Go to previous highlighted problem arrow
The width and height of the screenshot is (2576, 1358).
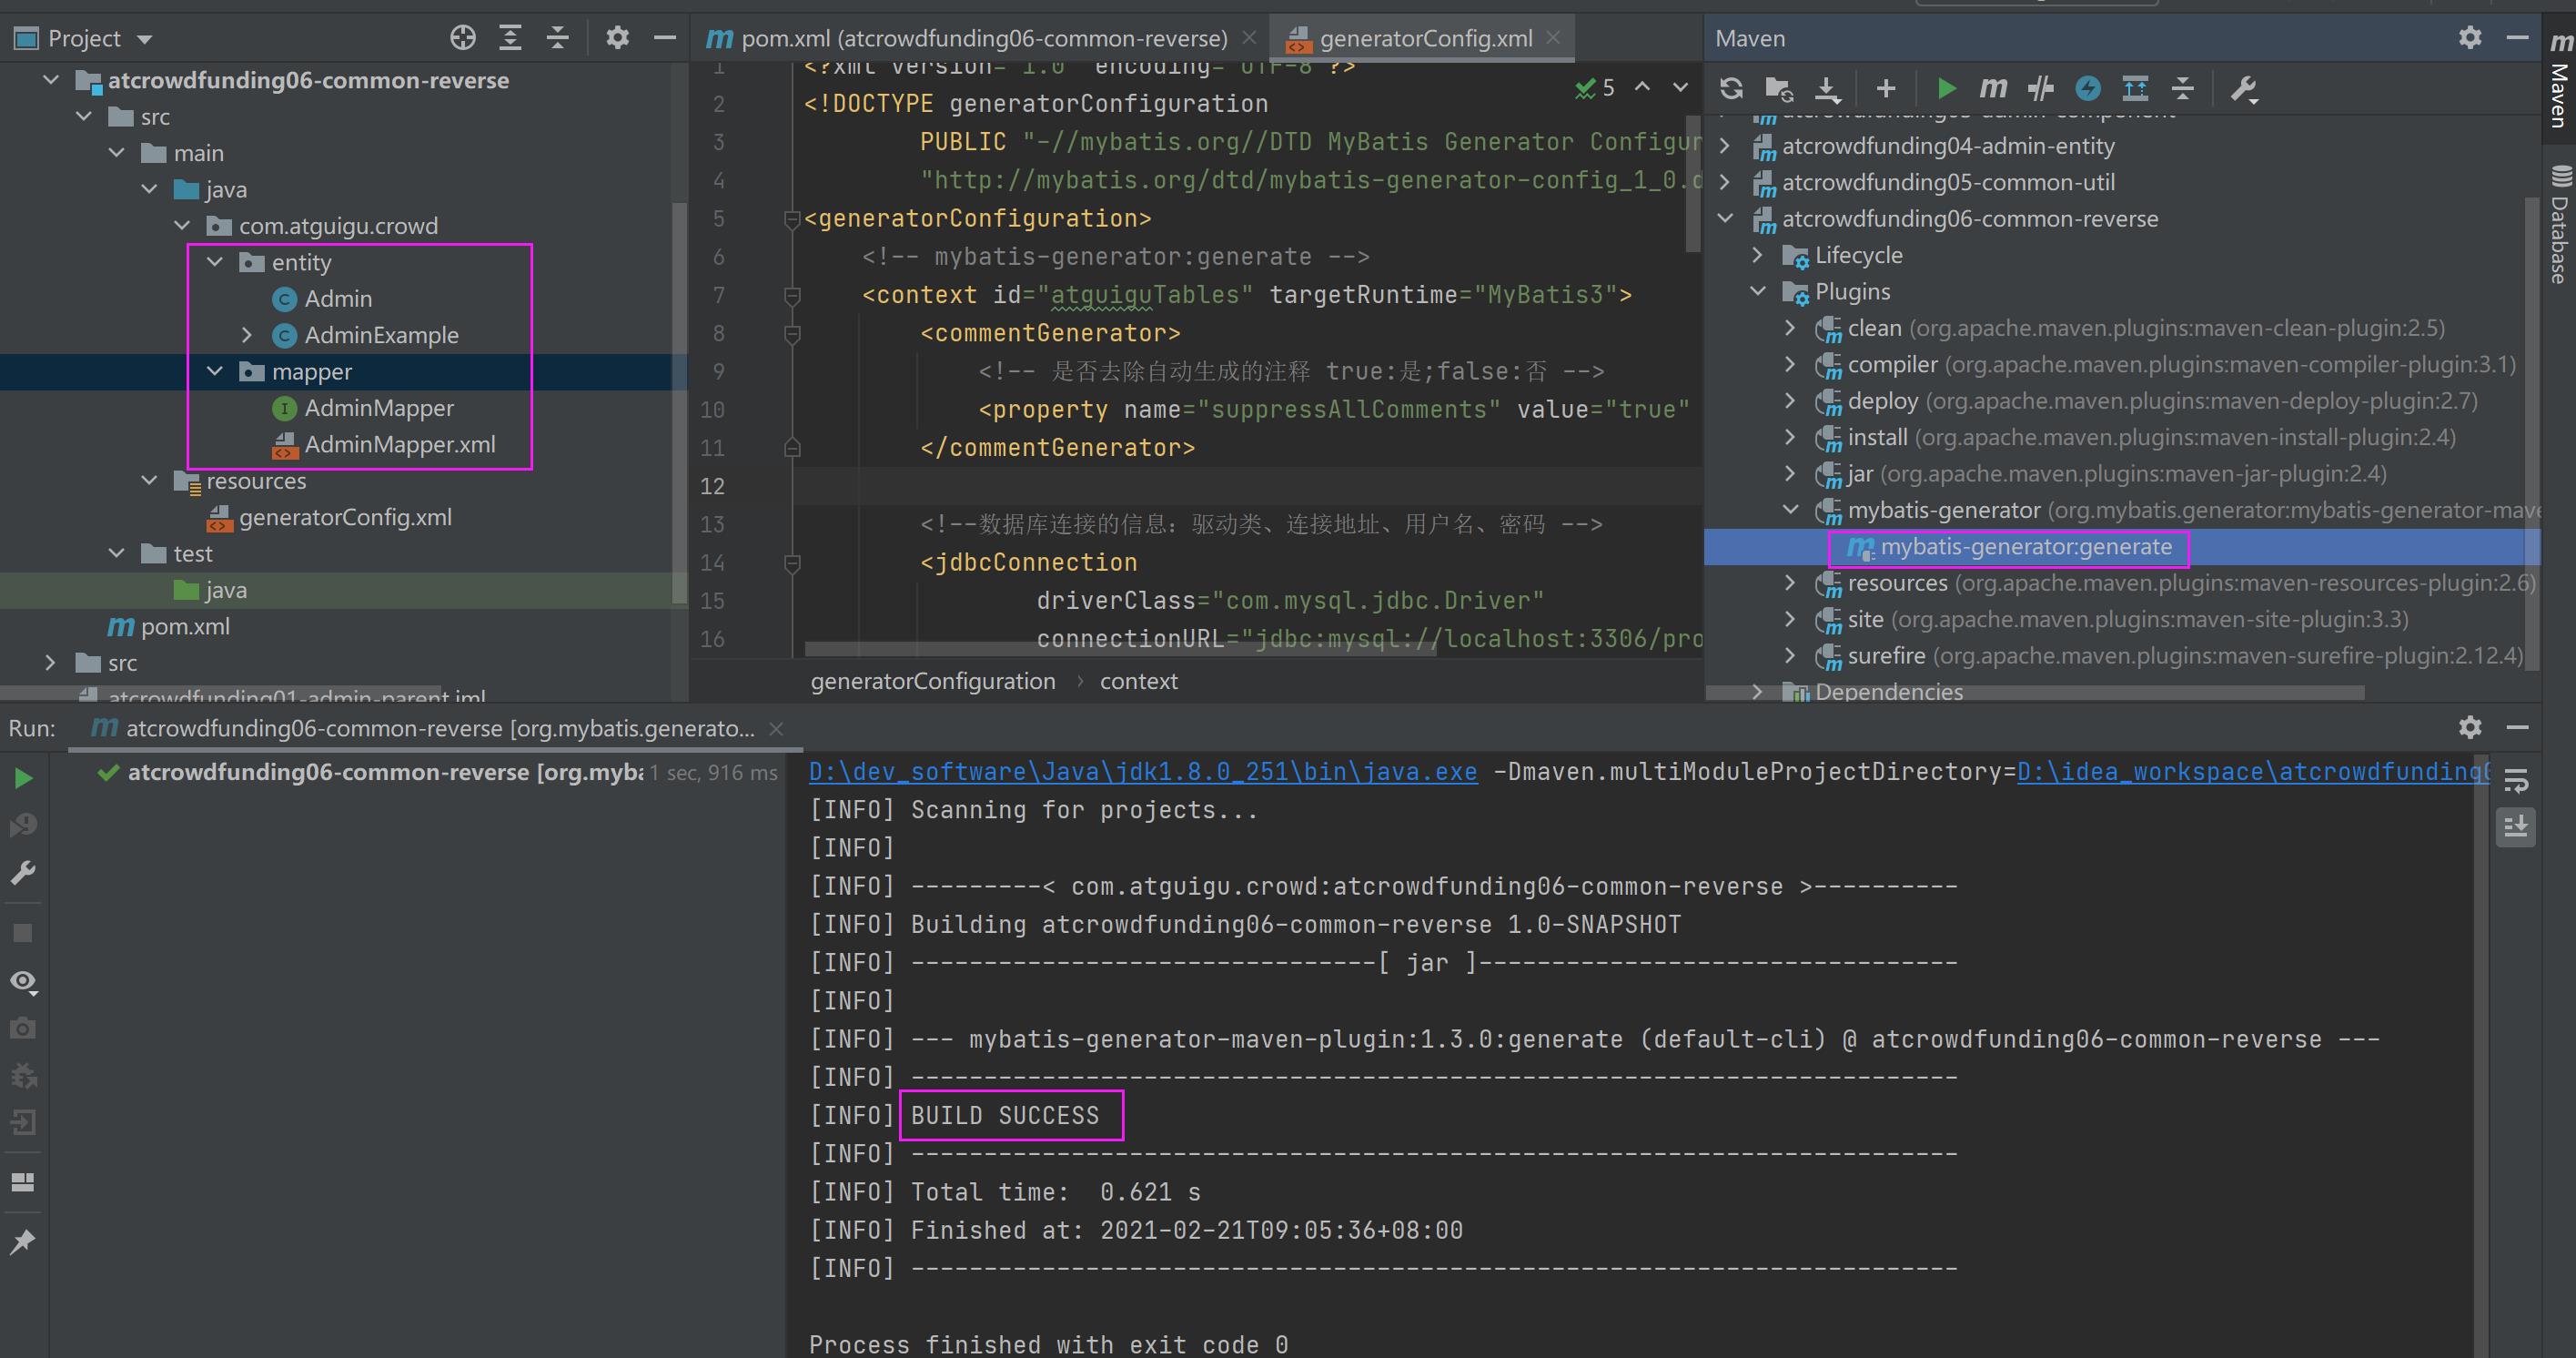pos(1642,87)
